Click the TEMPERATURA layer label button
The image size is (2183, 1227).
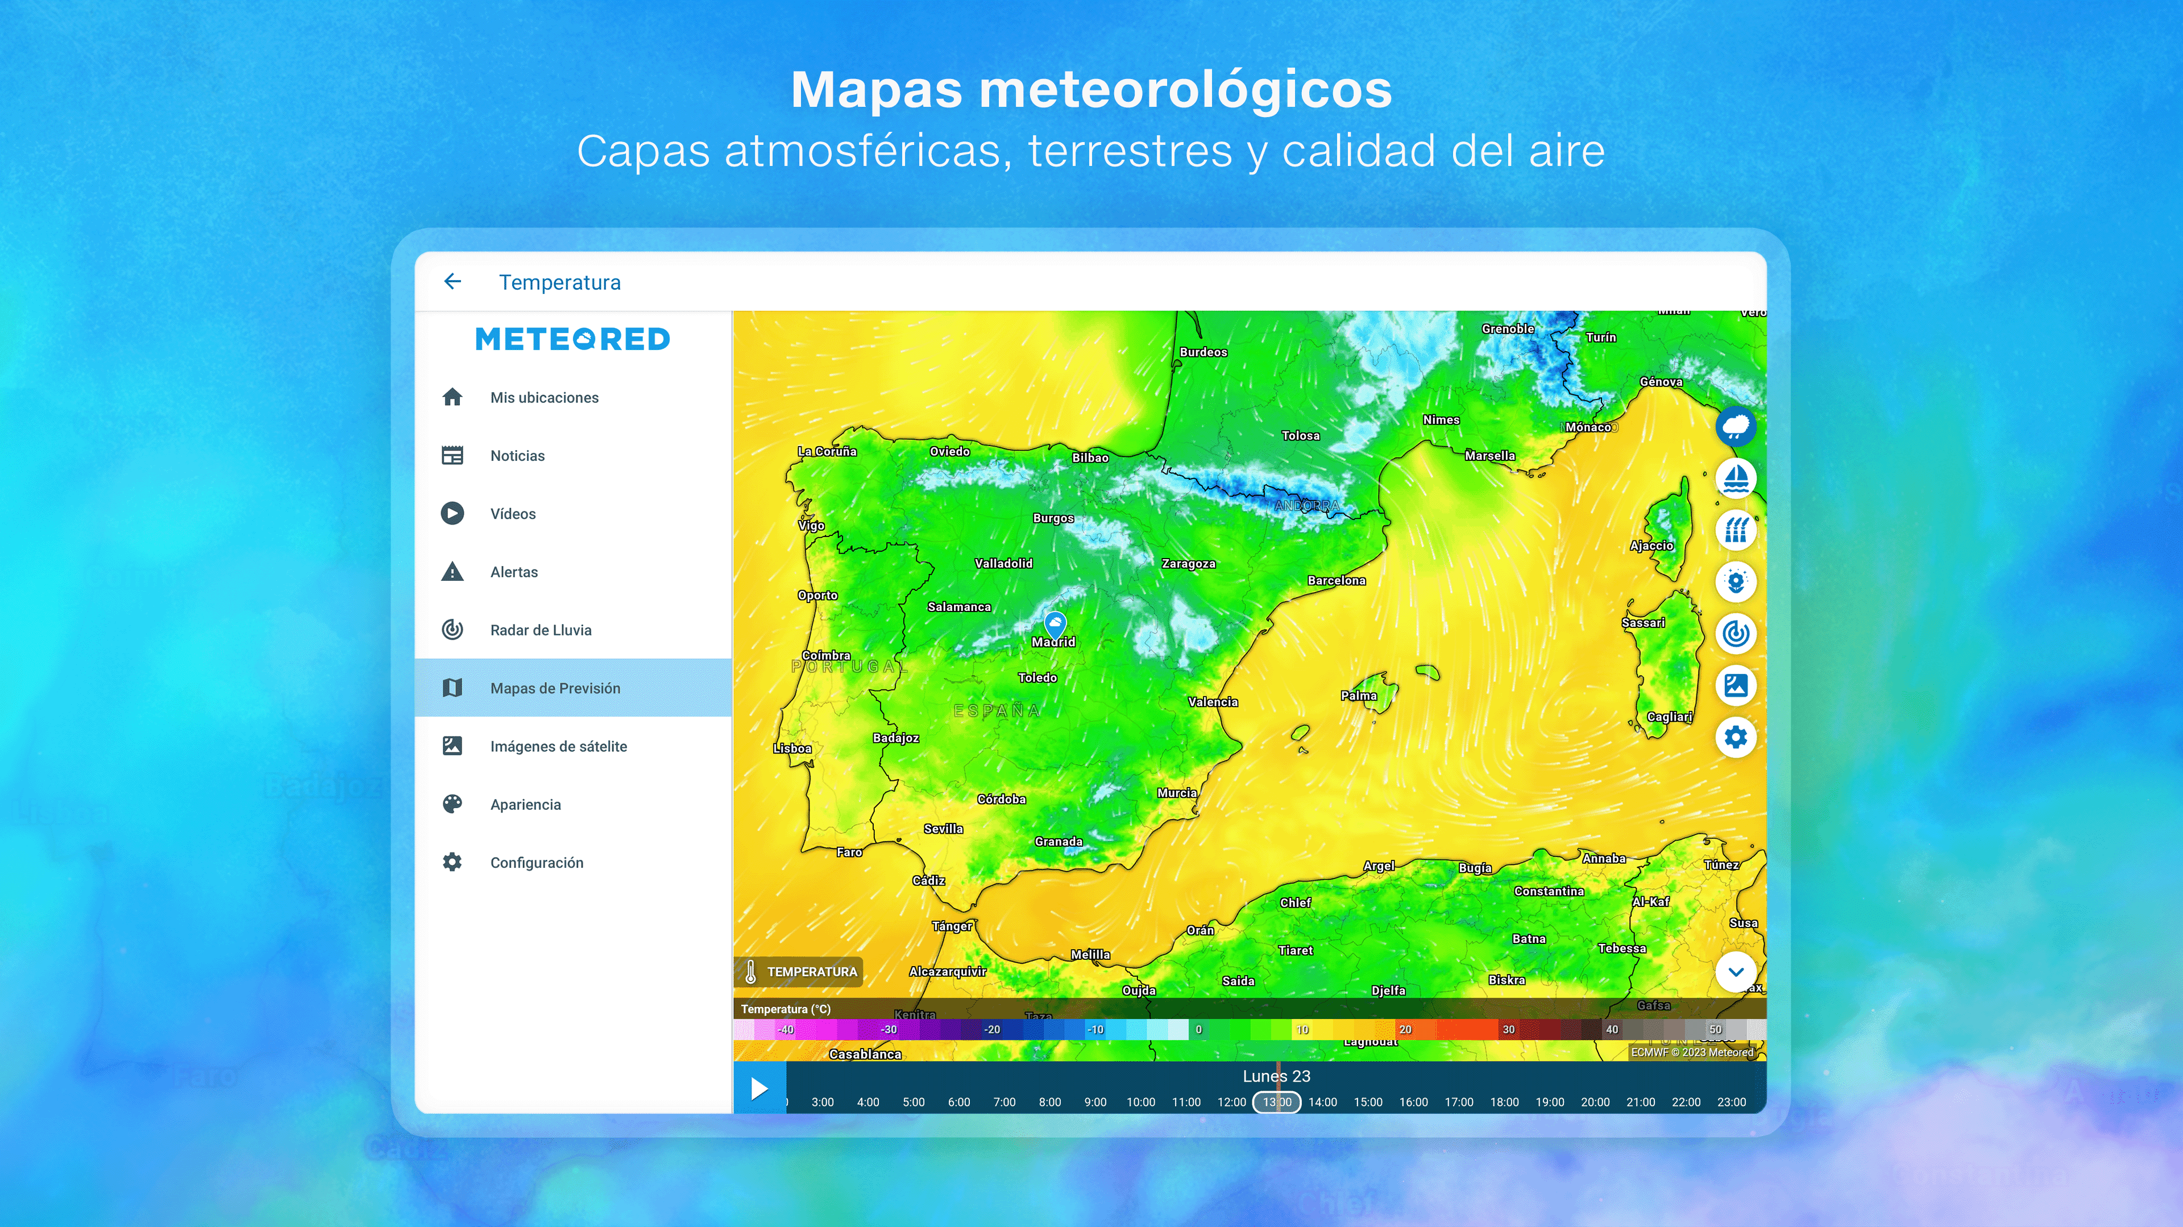[x=798, y=972]
